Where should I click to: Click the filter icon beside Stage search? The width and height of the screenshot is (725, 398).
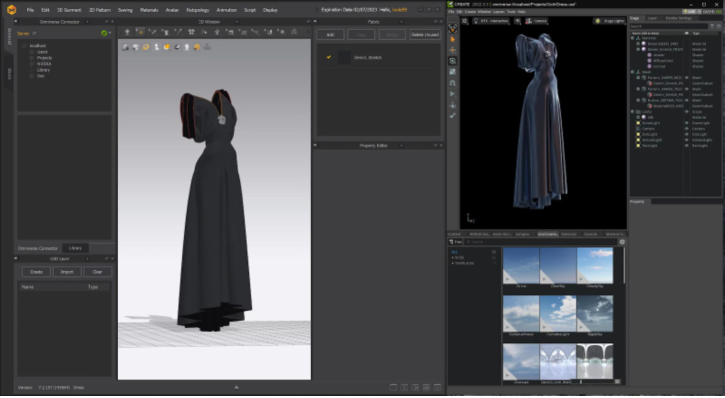pos(712,26)
